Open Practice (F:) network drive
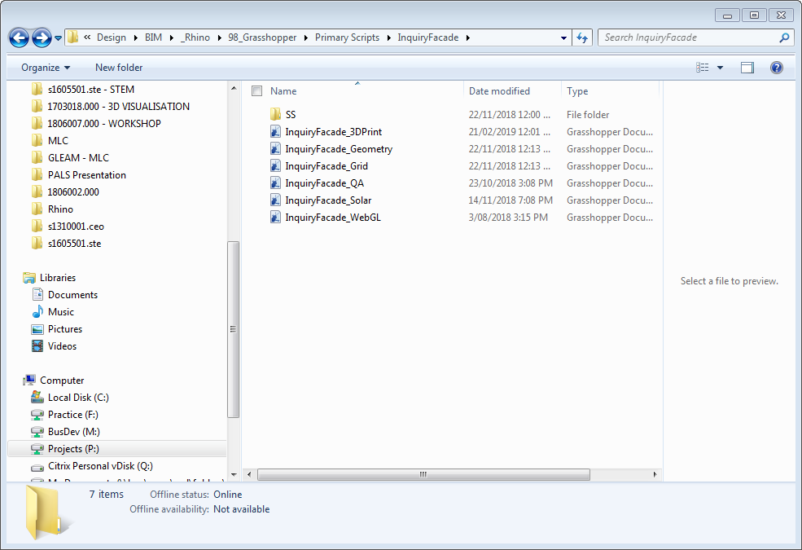802x550 pixels. coord(72,415)
